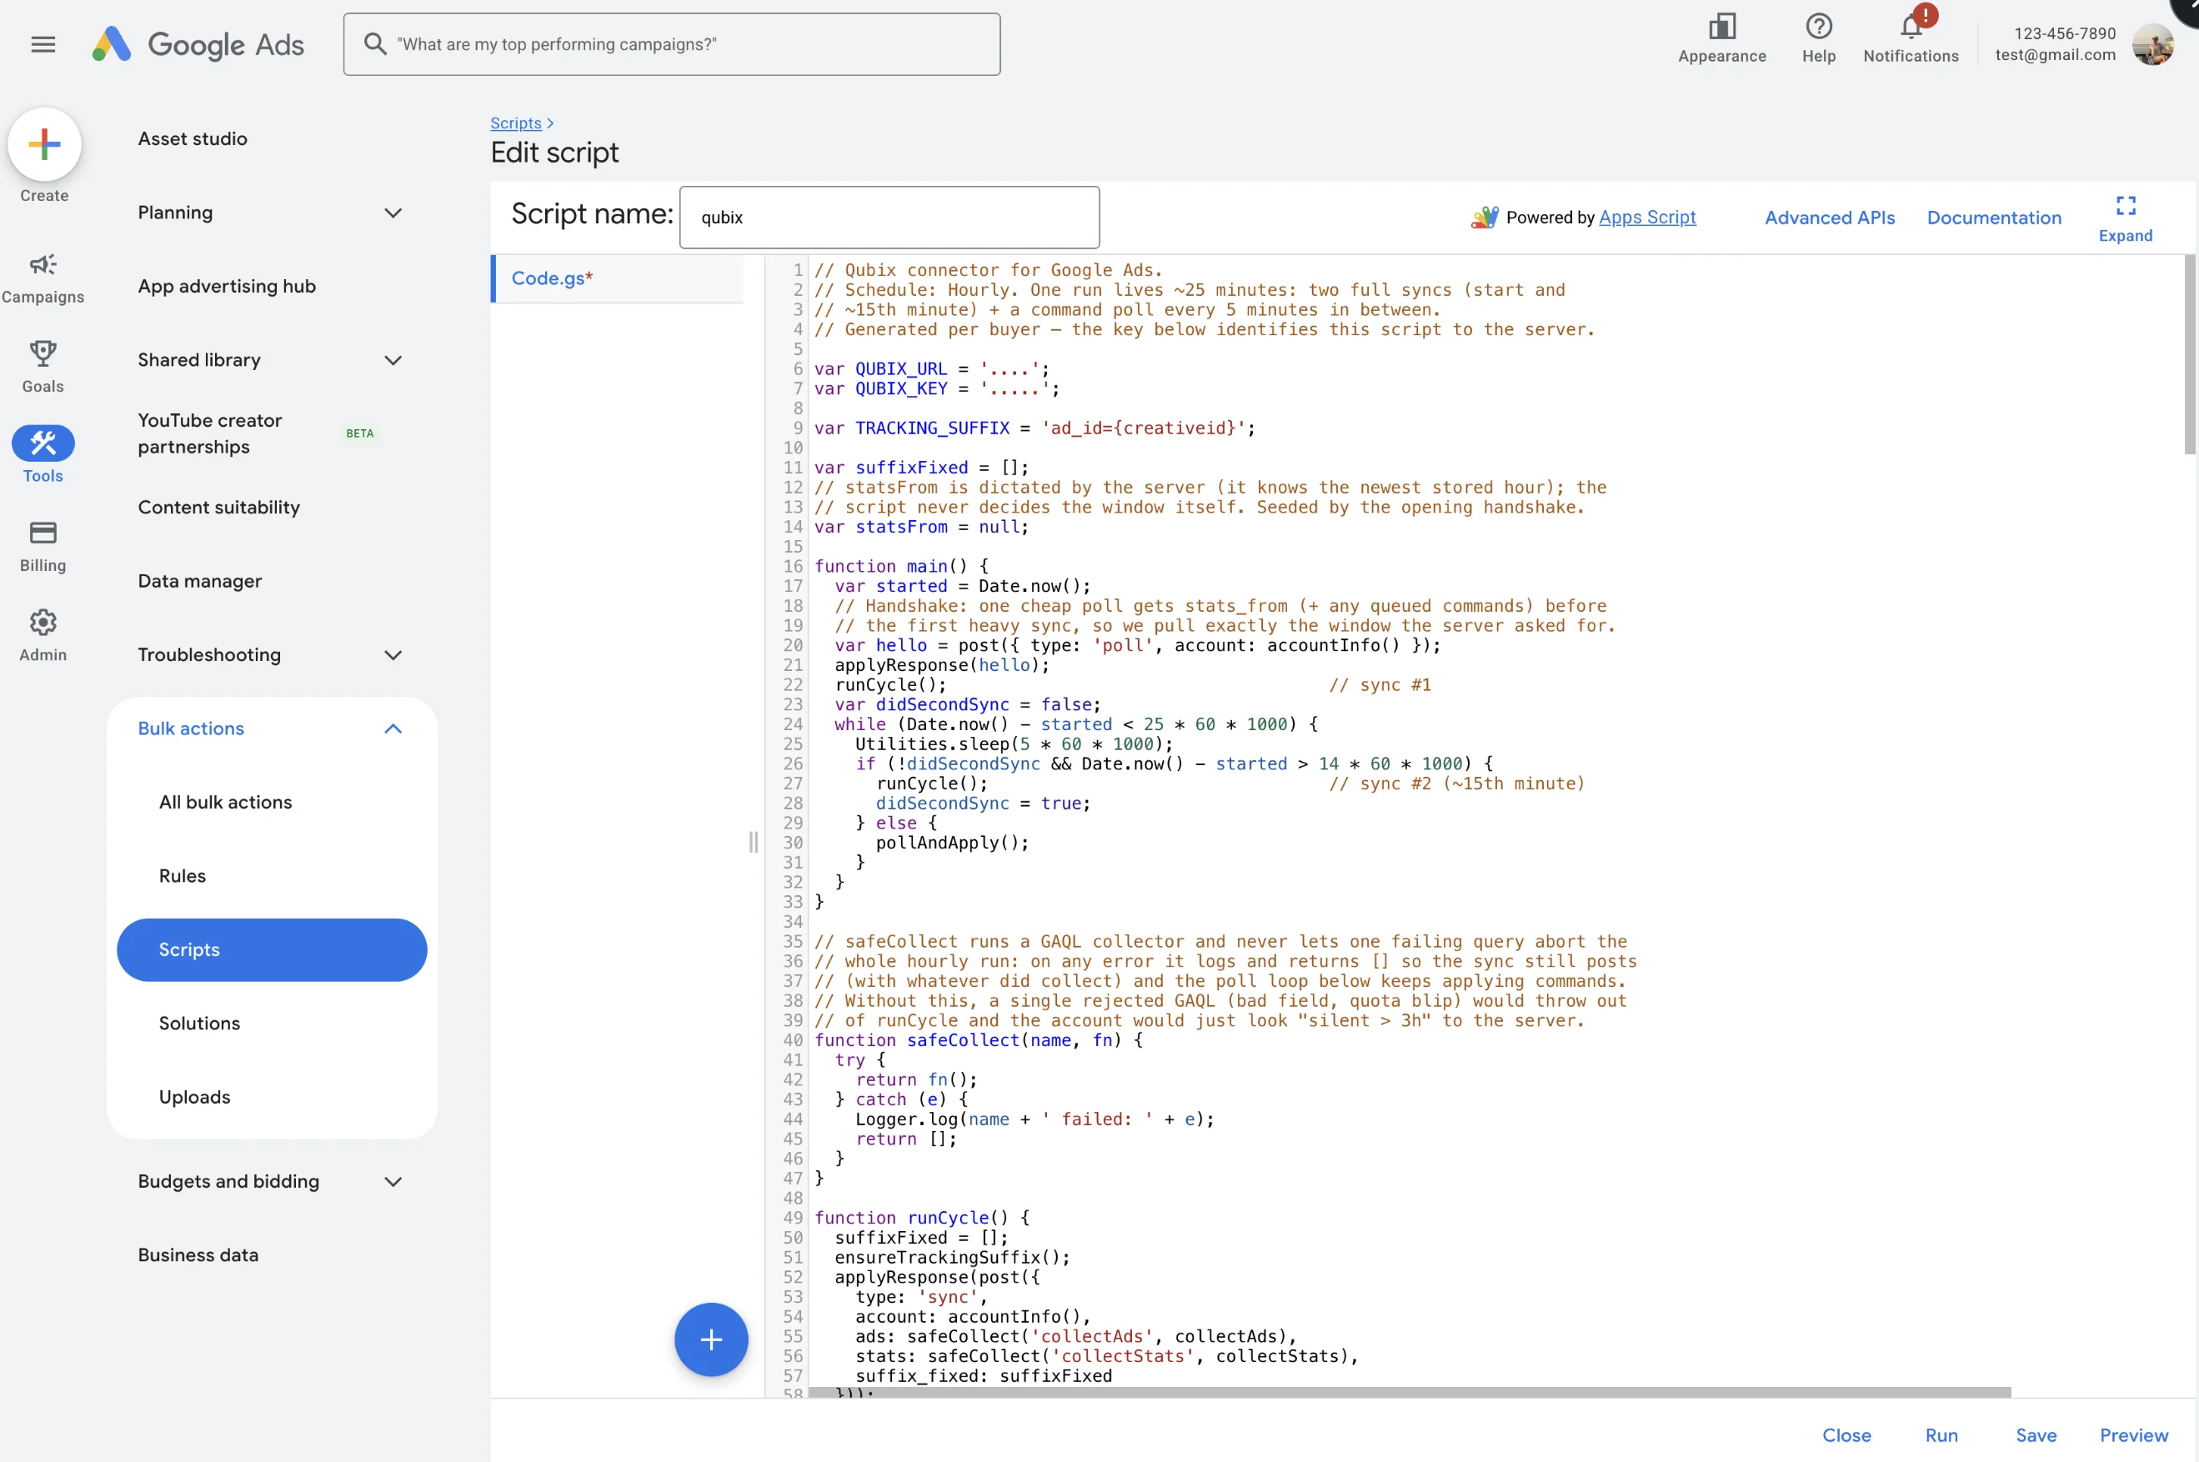Click code line 'function main() {'
The height and width of the screenshot is (1462, 2199).
tap(901, 566)
